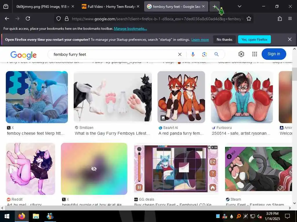Go to Google home via logo
The width and height of the screenshot is (297, 222).
pos(23,55)
